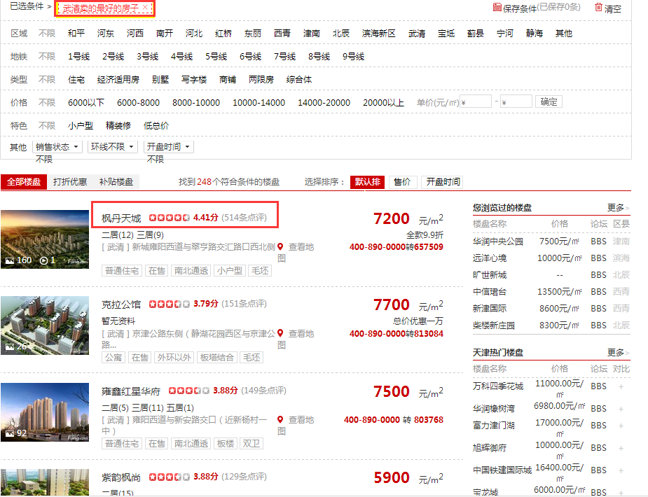Filter by region 和平
The width and height of the screenshot is (648, 497).
click(x=76, y=34)
